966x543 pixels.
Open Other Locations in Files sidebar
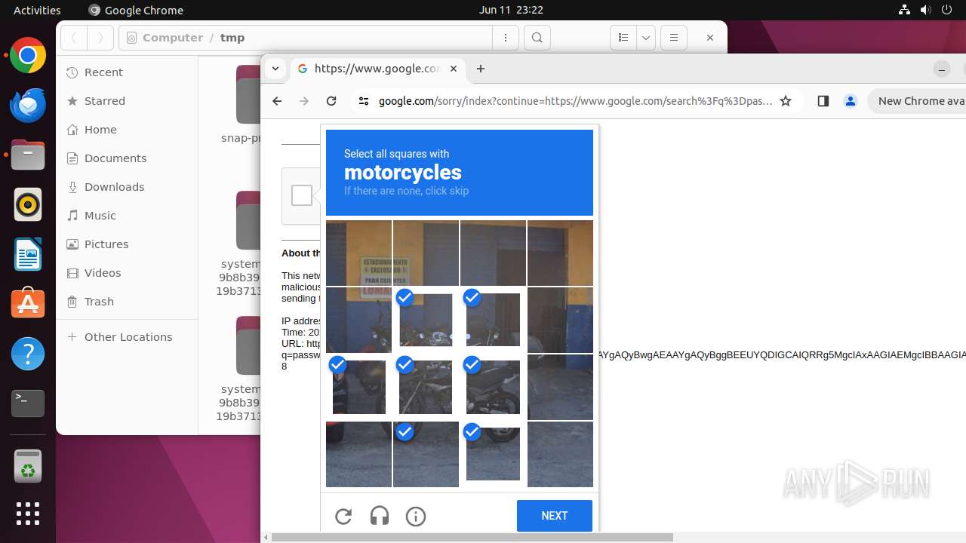(128, 337)
